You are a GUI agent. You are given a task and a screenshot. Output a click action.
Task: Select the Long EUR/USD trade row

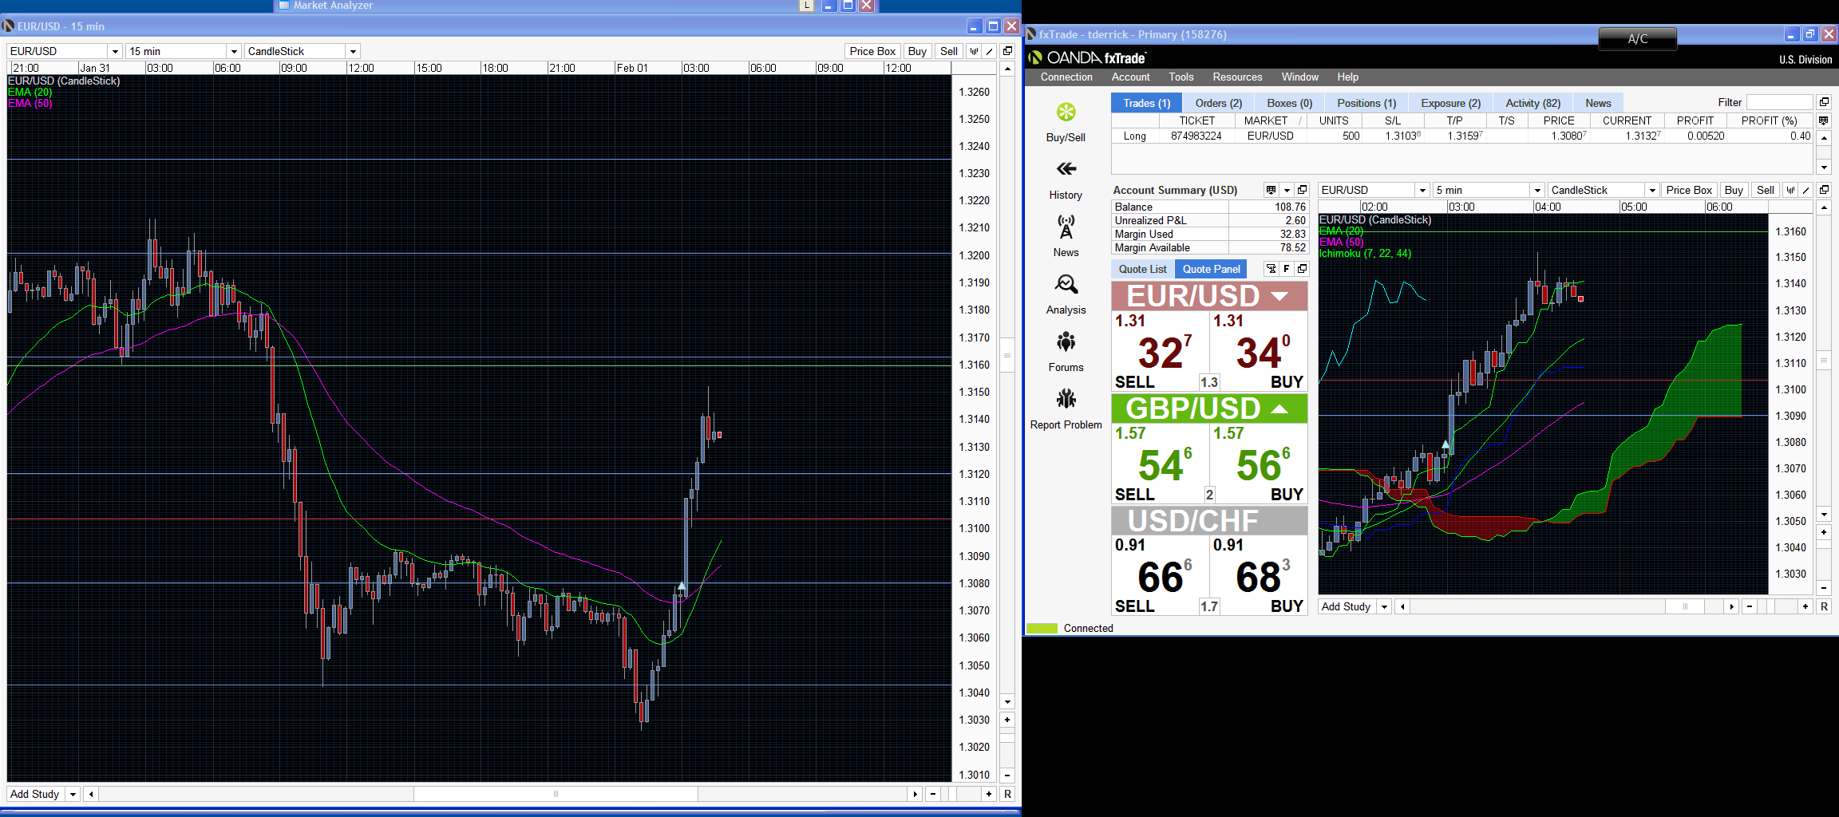tap(1463, 136)
